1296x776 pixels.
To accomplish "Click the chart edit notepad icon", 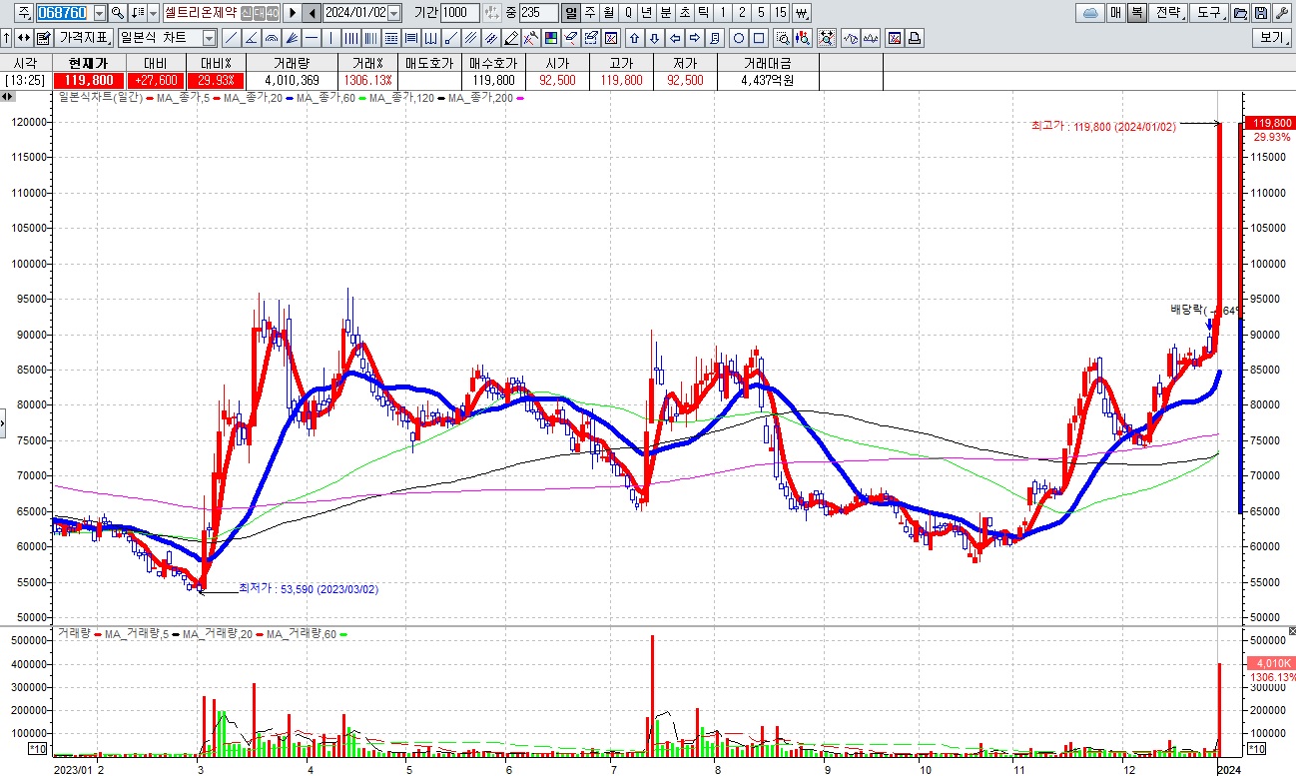I will point(44,38).
